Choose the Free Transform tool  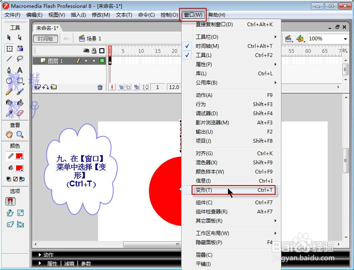pos(9,48)
